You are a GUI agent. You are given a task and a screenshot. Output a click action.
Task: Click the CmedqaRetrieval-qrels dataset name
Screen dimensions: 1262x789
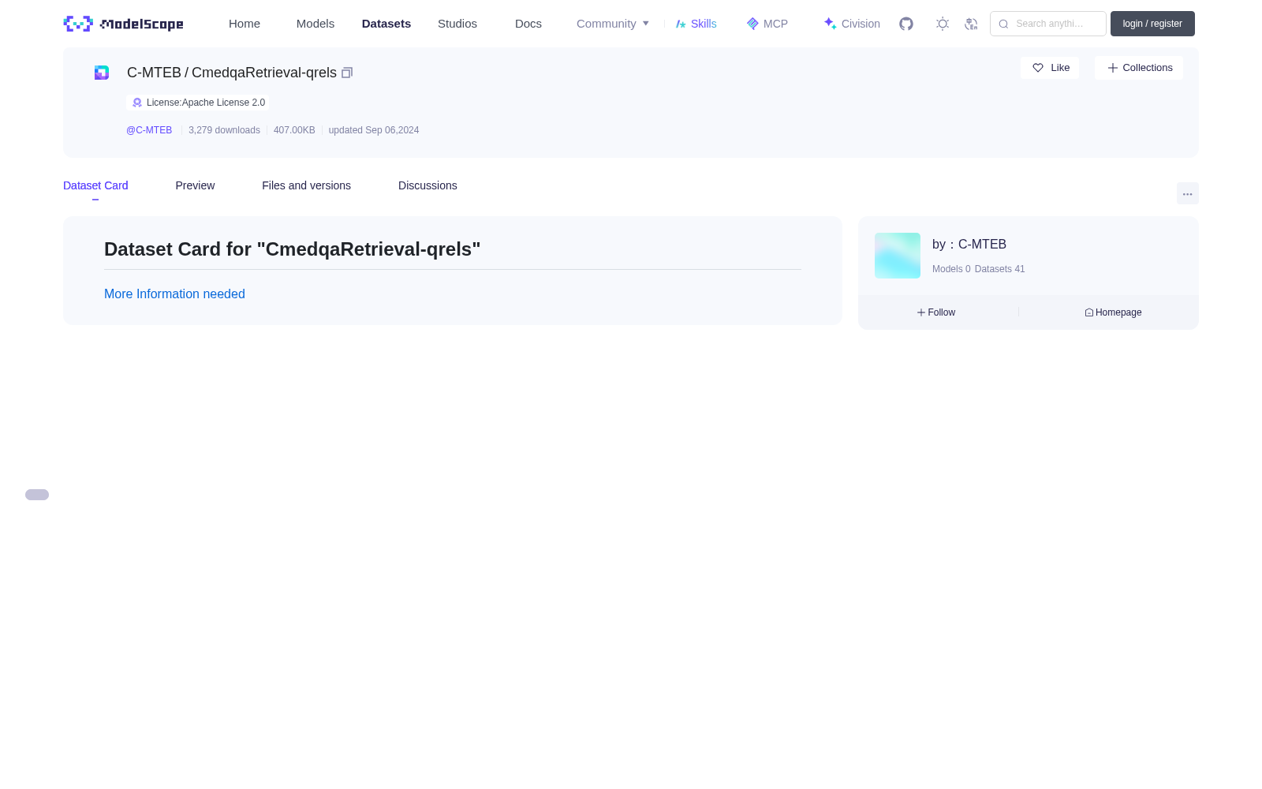click(x=264, y=73)
